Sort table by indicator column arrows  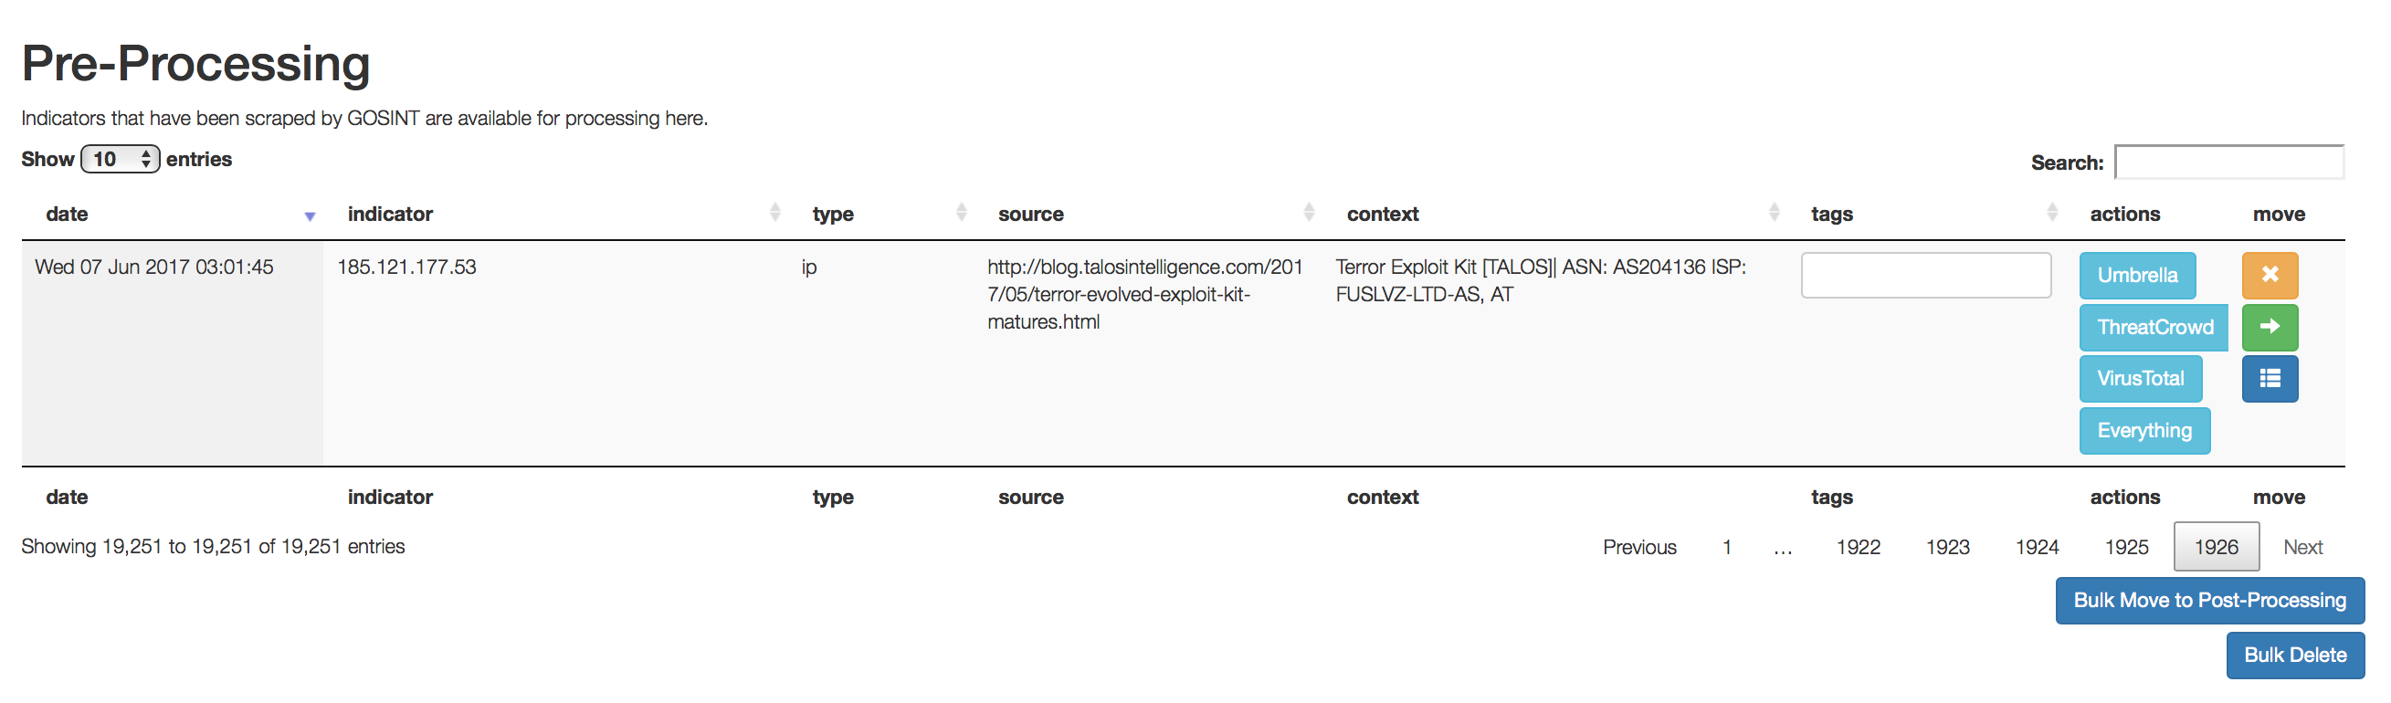(x=774, y=214)
